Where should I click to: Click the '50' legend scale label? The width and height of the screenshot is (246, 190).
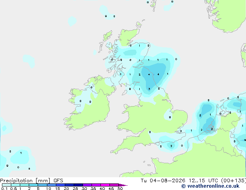tap(120, 188)
